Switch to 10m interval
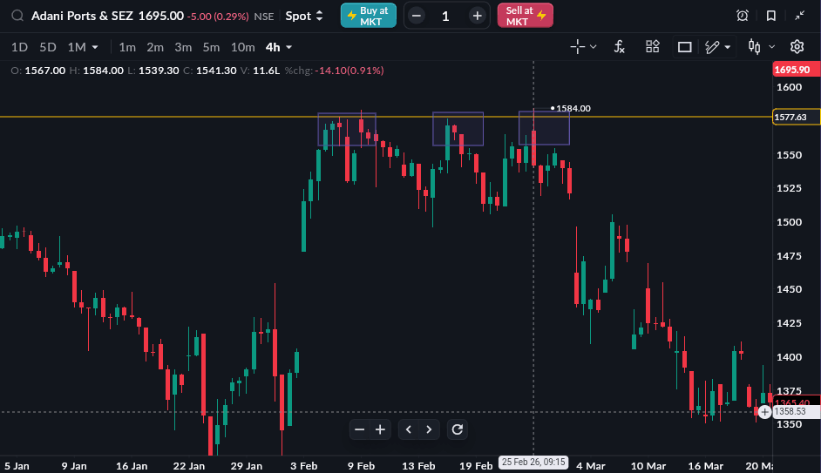Viewport: 821px width, 473px height. pyautogui.click(x=243, y=47)
